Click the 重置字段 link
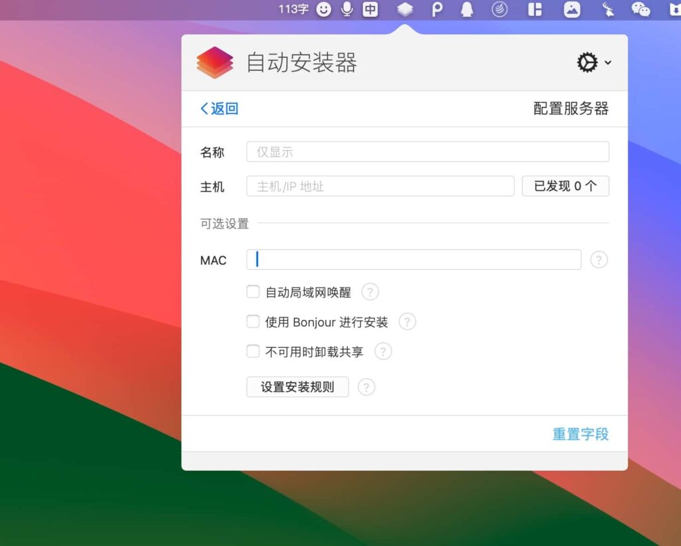The image size is (681, 546). 580,434
